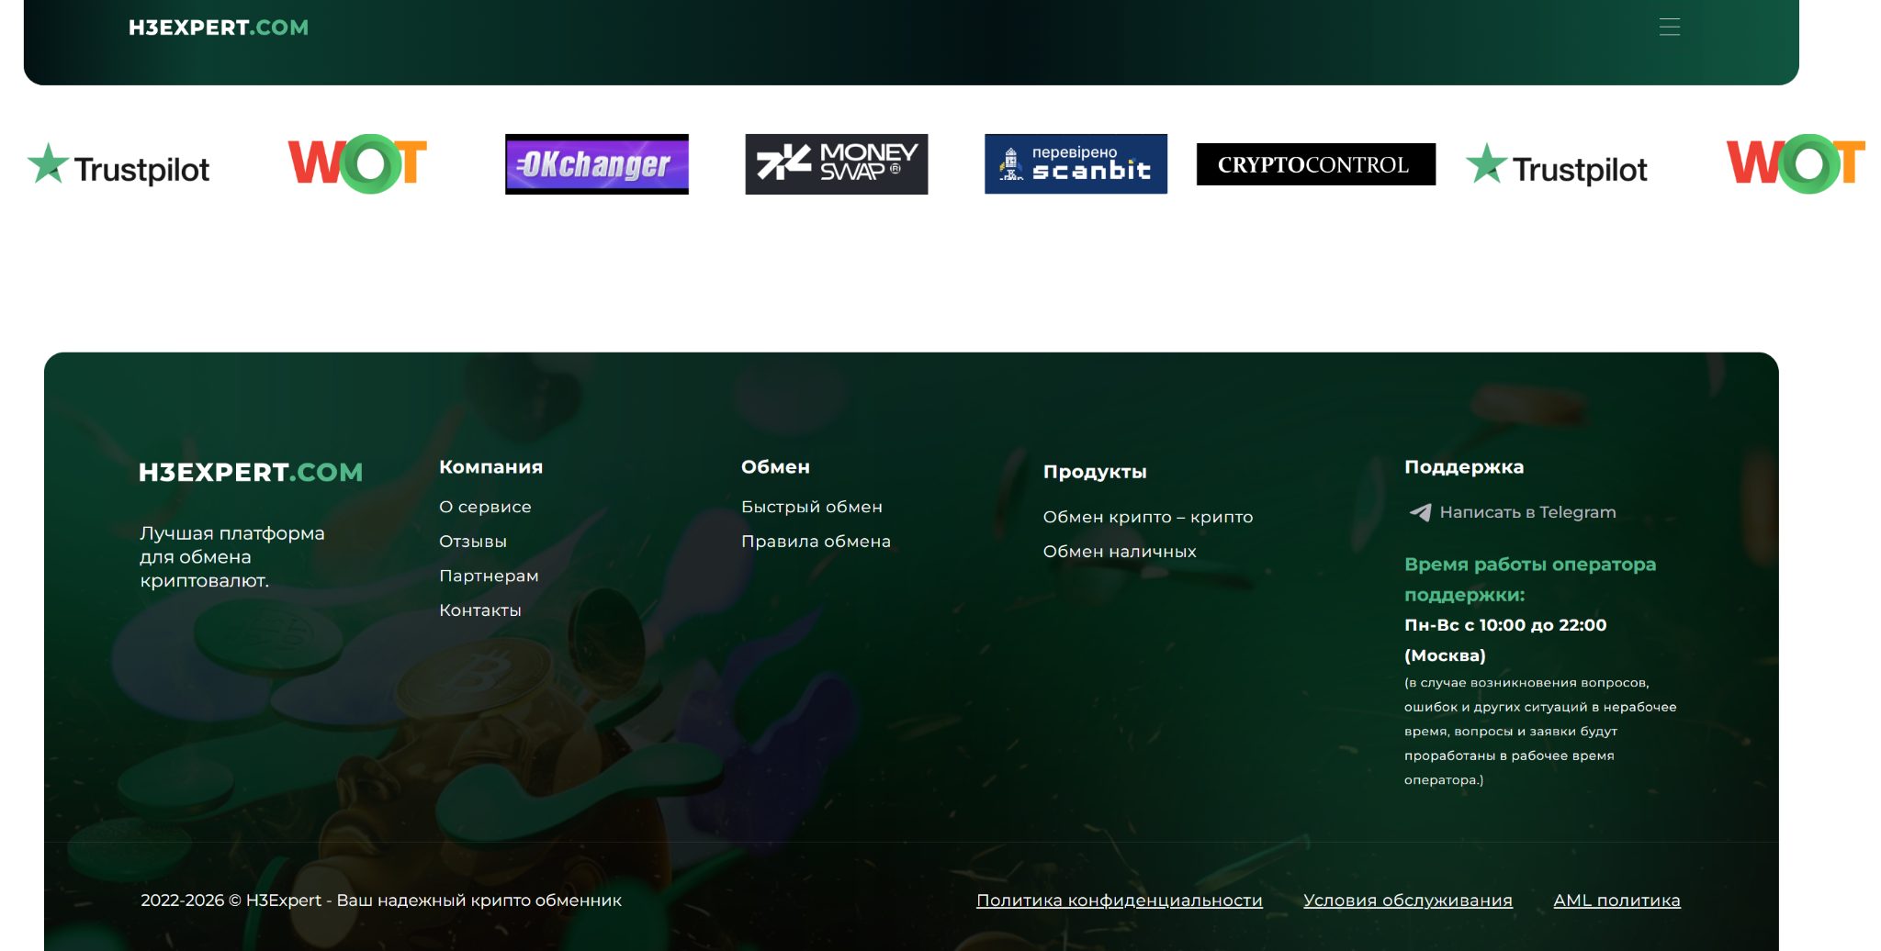Open the AML политика link
1881x951 pixels.
coord(1616,901)
